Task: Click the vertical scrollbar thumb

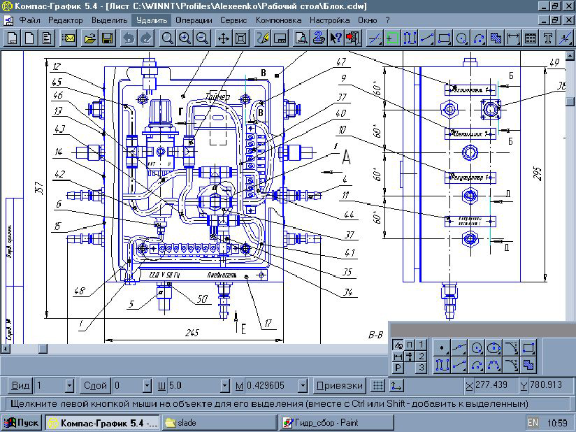Action: (x=570, y=101)
